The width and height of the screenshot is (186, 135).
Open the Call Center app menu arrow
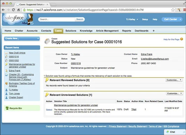(x=180, y=19)
